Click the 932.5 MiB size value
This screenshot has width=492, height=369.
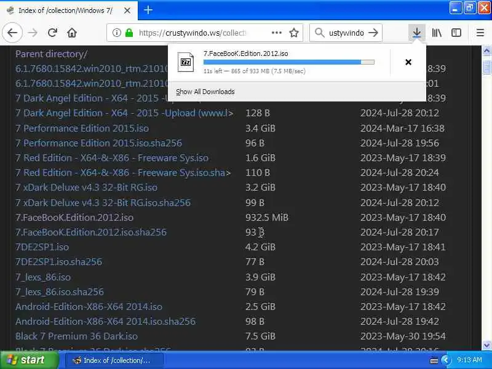click(x=267, y=218)
